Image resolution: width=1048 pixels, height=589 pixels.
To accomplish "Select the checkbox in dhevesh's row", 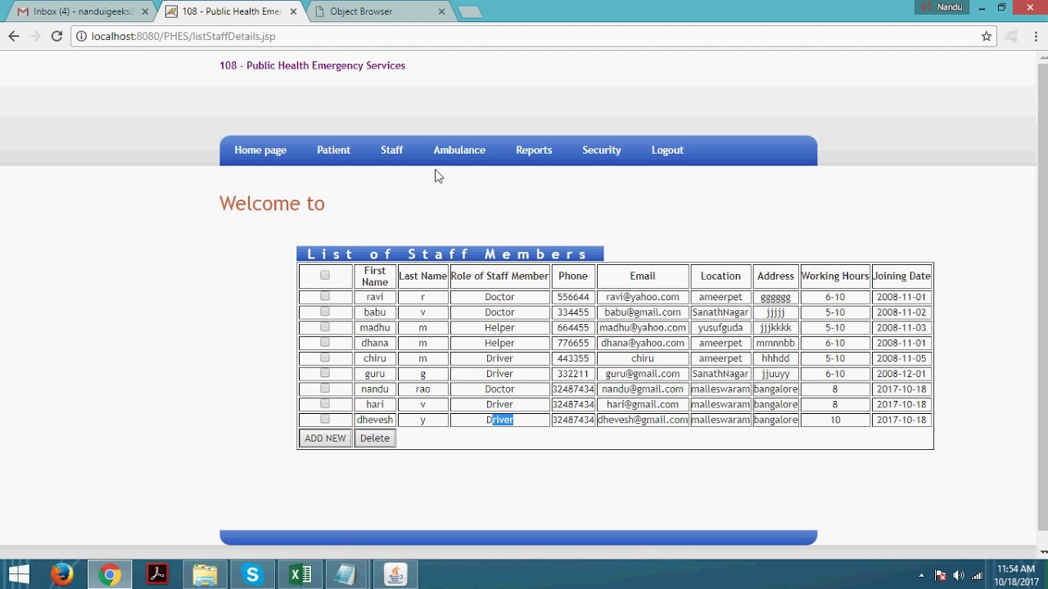I will coord(325,419).
